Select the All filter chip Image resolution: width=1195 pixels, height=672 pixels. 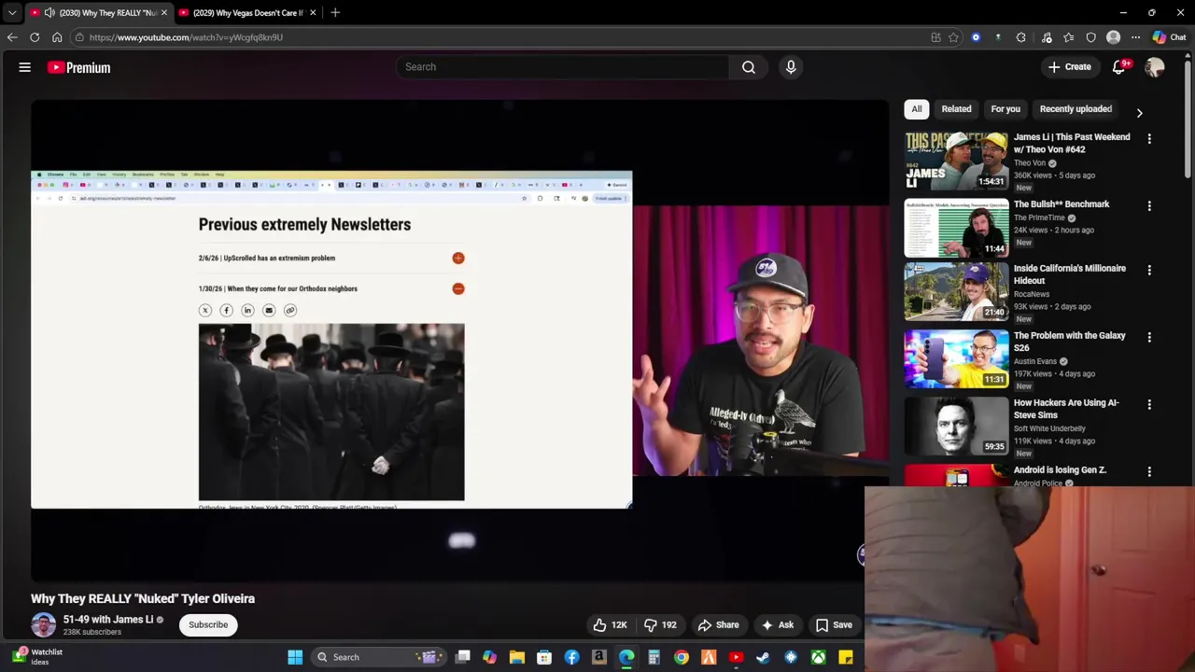pyautogui.click(x=917, y=109)
